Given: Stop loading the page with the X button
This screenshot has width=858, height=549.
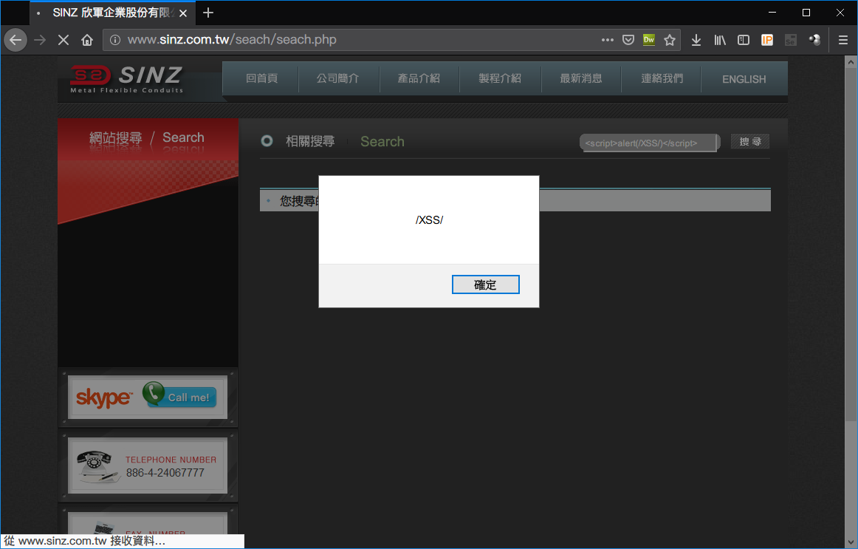Looking at the screenshot, I should pos(64,40).
